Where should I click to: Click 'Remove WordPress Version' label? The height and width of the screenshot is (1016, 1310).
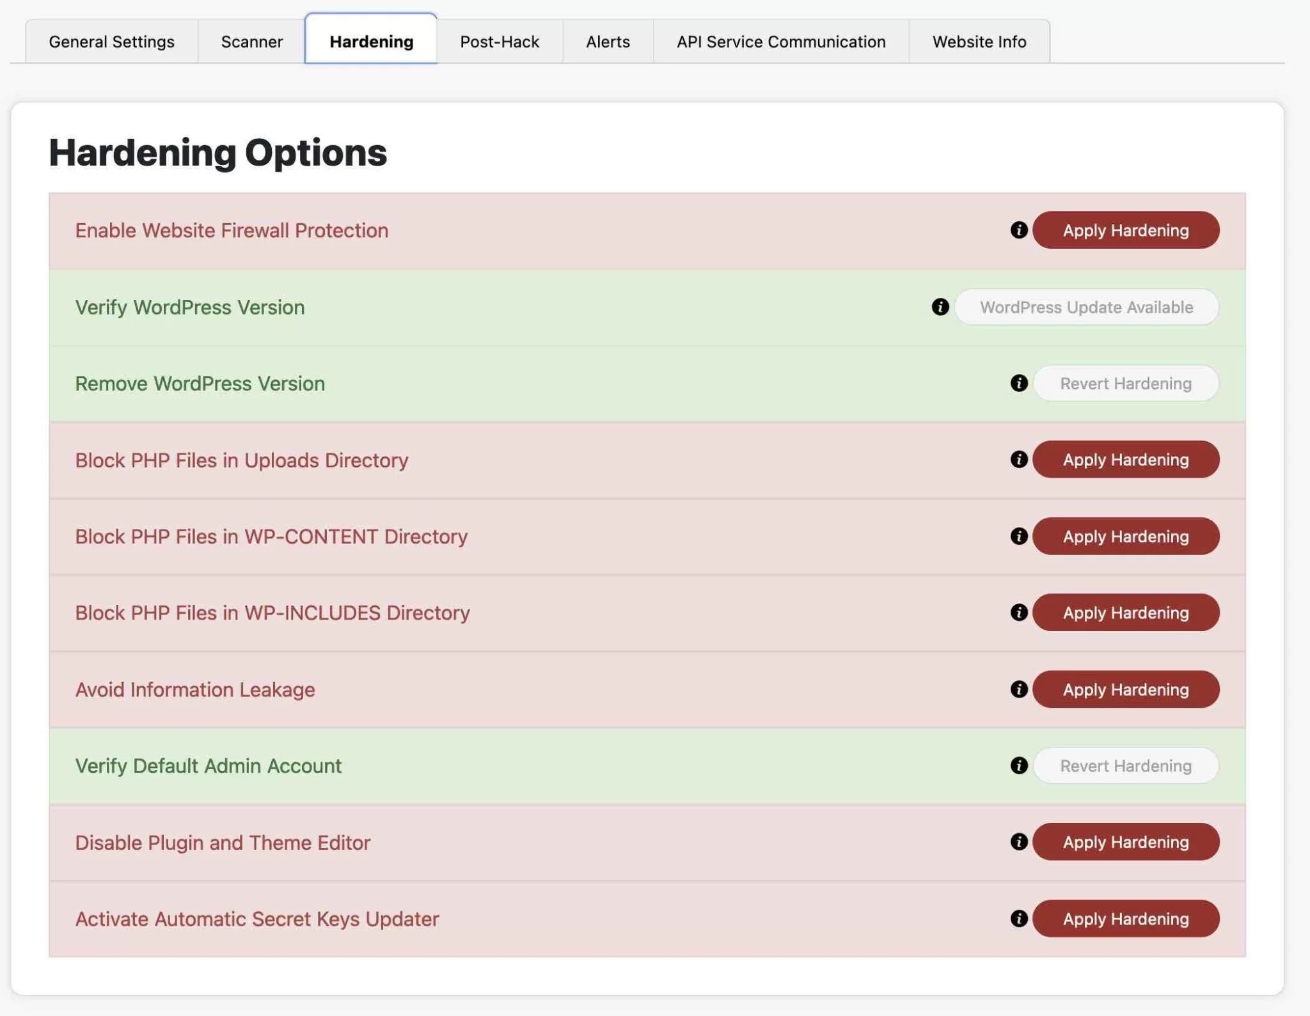tap(200, 383)
